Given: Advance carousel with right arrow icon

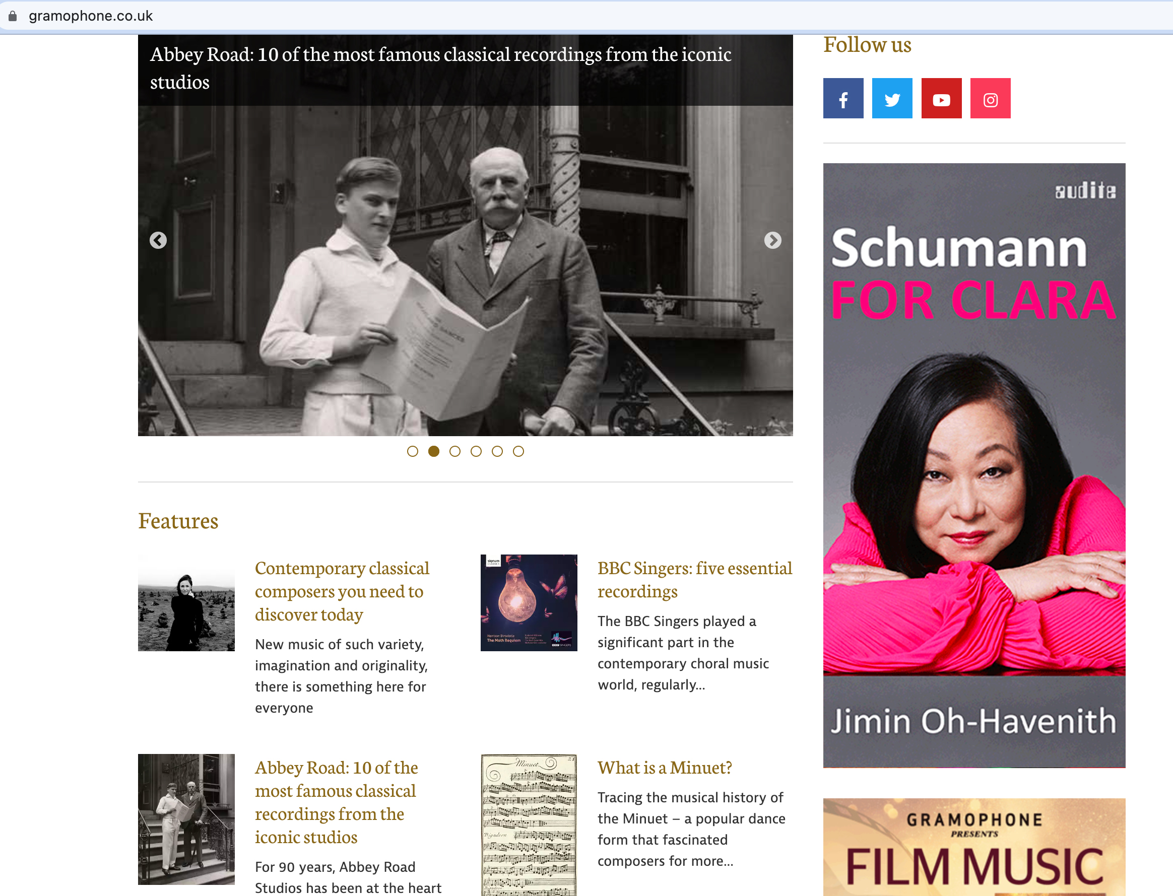Looking at the screenshot, I should 772,241.
